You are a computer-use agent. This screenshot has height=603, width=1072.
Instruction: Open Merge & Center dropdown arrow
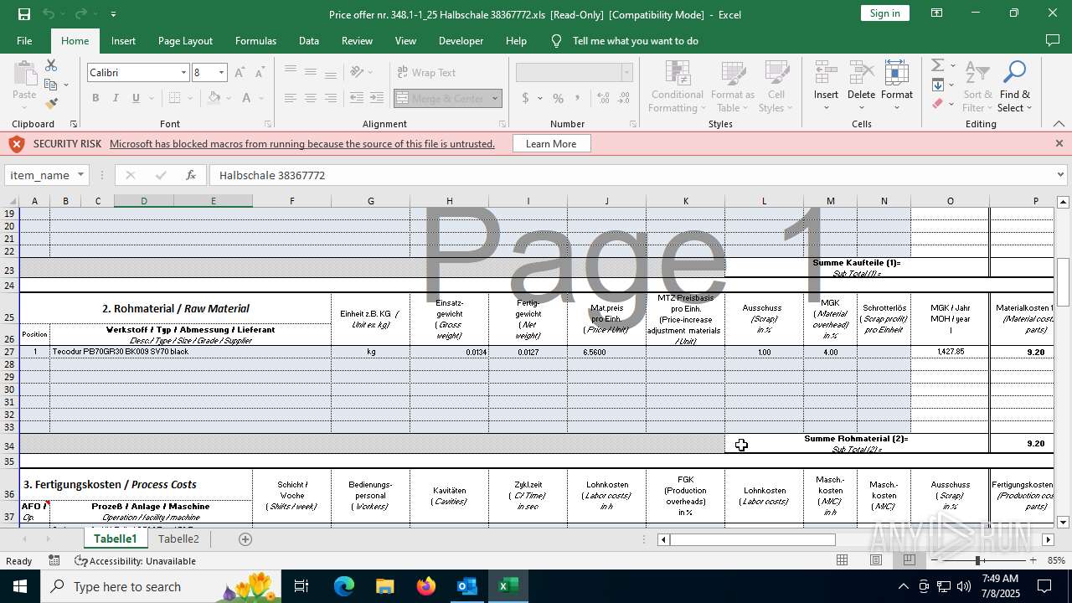pos(495,98)
